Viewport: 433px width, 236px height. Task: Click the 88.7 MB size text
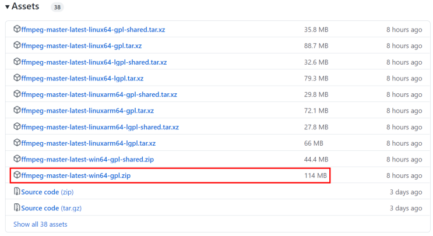coord(316,46)
